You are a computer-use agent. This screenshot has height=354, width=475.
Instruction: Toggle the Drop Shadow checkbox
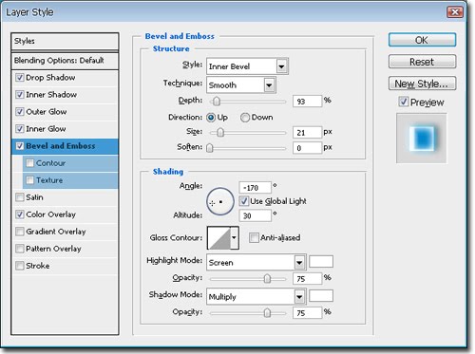click(x=20, y=78)
